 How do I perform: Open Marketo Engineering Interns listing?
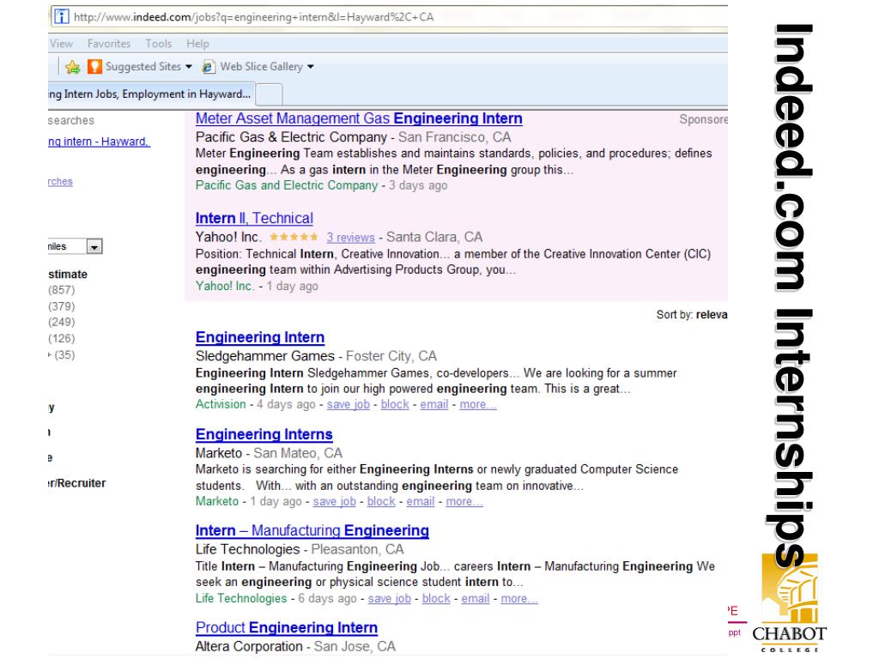[264, 434]
